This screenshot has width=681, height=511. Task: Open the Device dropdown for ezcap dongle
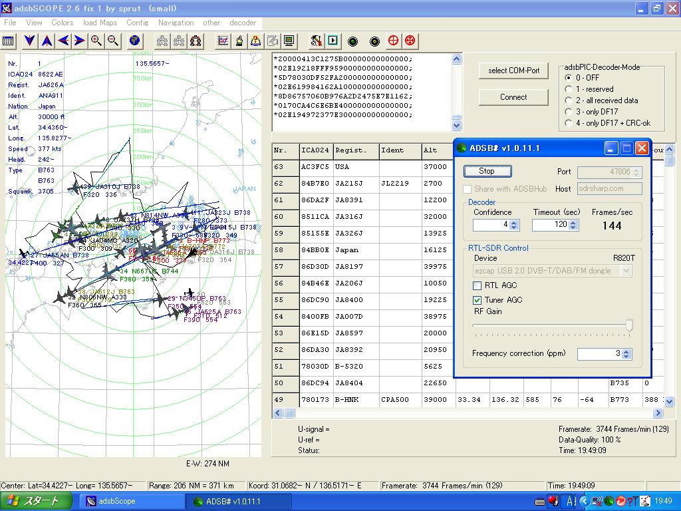click(625, 271)
